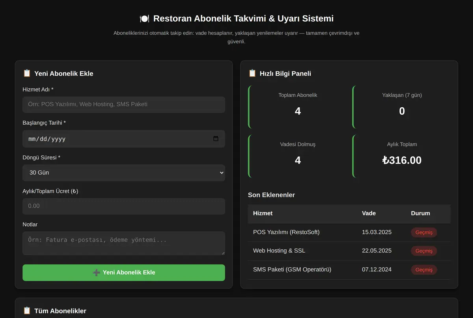The height and width of the screenshot is (318, 473).
Task: Focus the Başlangıç Tarihi date field
Action: click(124, 139)
